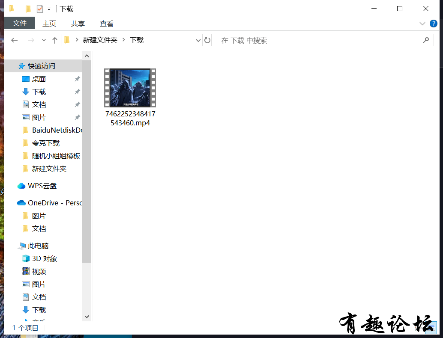
Task: Open Quick Access Toolbar customize dropdown
Action: [49, 9]
